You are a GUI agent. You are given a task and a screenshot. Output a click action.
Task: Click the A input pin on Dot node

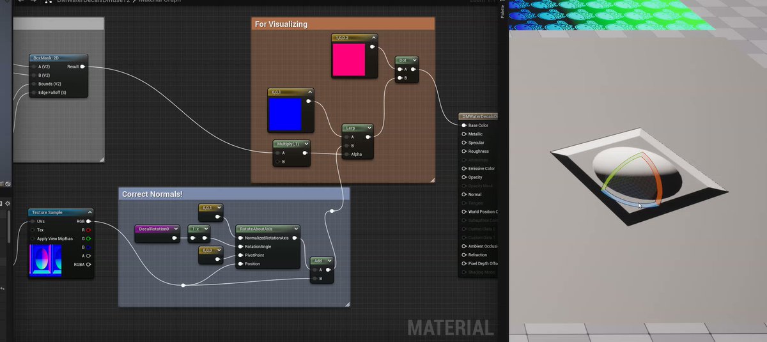pyautogui.click(x=399, y=69)
